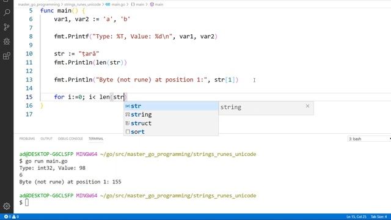Click 'len(str)' on line 11
This screenshot has width=391, height=220.
(110, 62)
